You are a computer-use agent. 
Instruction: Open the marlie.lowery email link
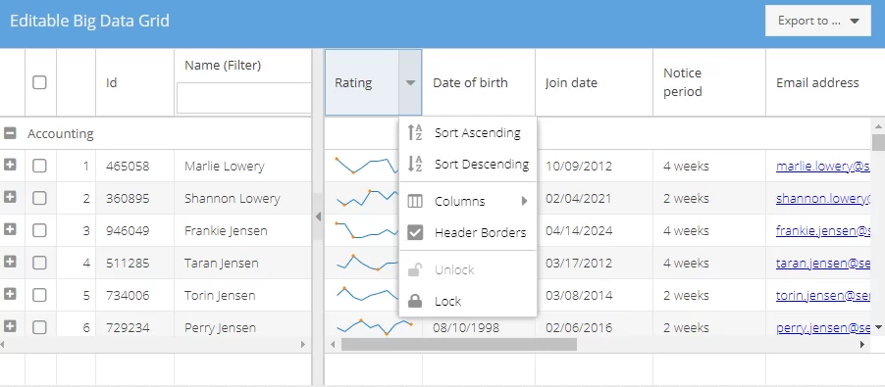tap(823, 167)
